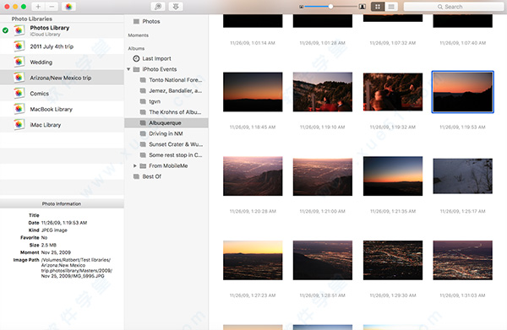The width and height of the screenshot is (507, 330).
Task: Click the remove library minus button
Action: (52, 7)
